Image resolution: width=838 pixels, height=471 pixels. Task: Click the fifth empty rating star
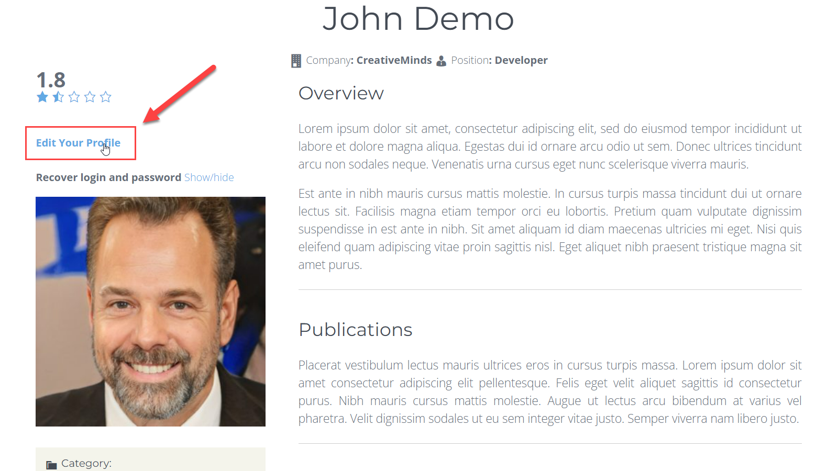click(x=106, y=97)
